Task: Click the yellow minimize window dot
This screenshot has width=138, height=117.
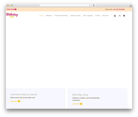Action: pos(10,6)
